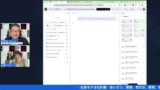Click the extensions puzzle icon in the toolbar

[135, 5]
